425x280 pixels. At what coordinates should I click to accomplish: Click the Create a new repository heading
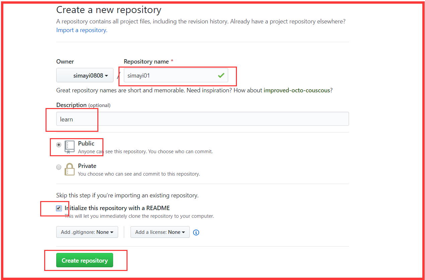(108, 10)
